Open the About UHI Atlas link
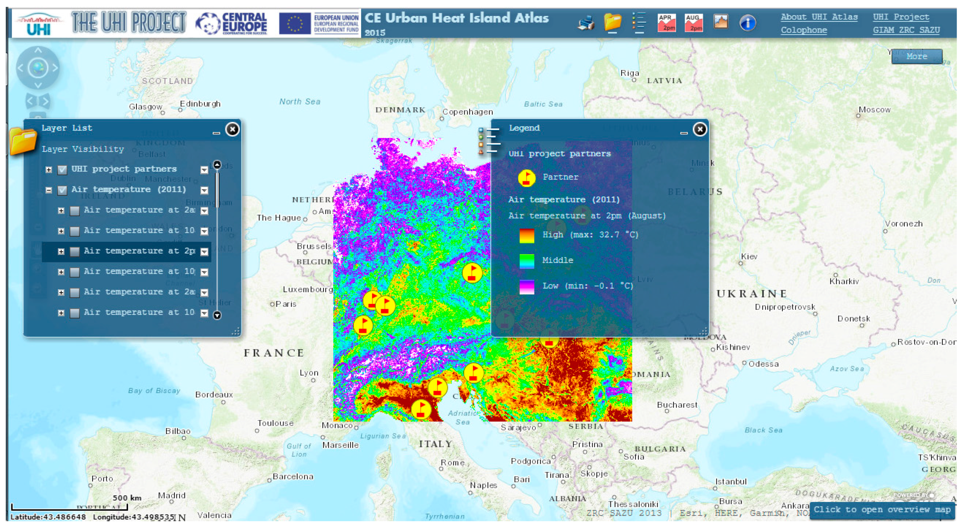This screenshot has height=531, width=964. 819,17
